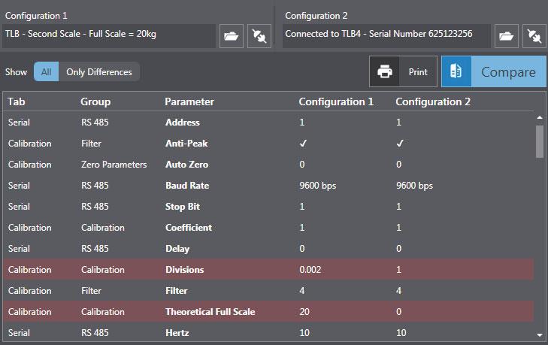Click Anti-Peak checkmark under Configuration 1

tap(303, 143)
